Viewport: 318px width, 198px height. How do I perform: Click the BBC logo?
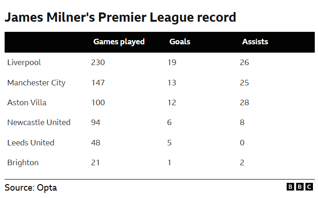point(300,187)
